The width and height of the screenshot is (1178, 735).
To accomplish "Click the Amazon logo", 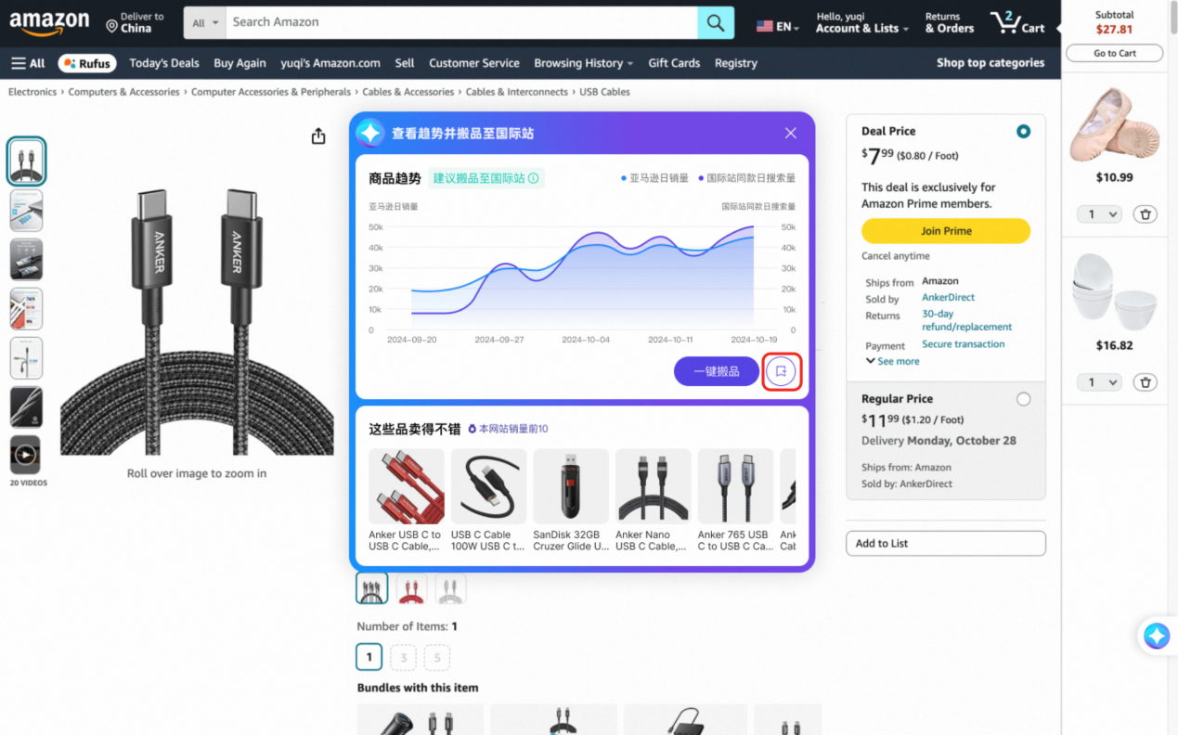I will [49, 22].
